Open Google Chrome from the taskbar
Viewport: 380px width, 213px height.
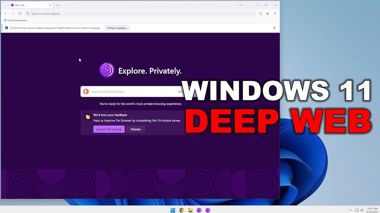[x=181, y=210]
